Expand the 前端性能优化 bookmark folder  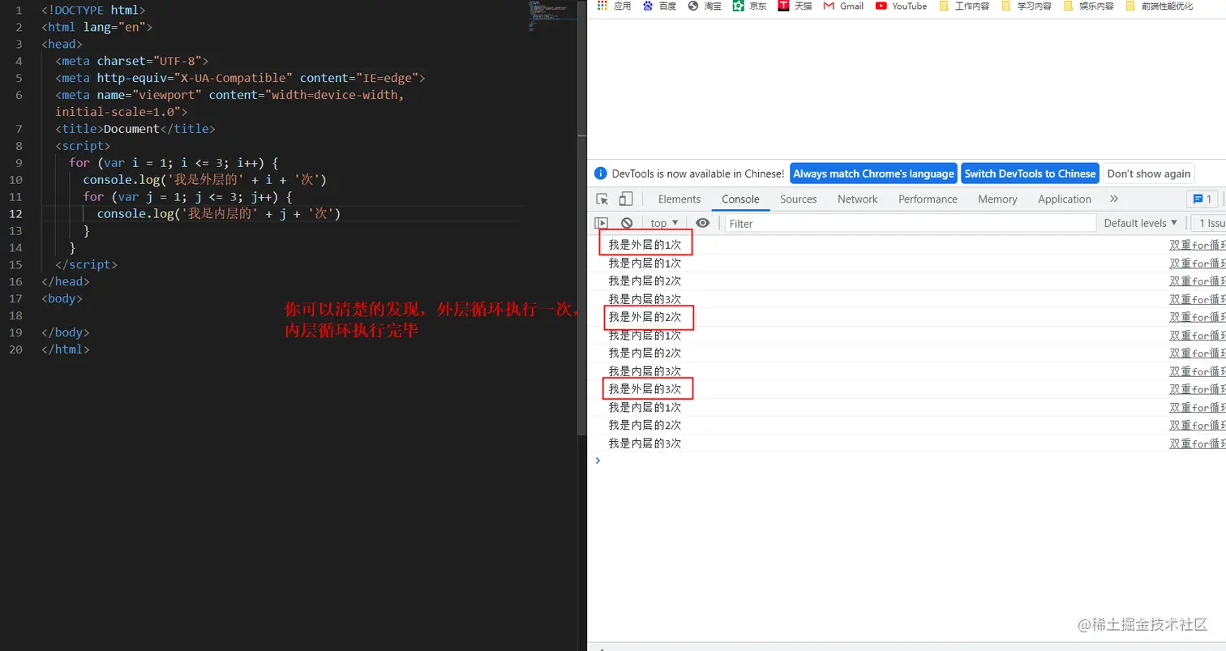point(1160,6)
